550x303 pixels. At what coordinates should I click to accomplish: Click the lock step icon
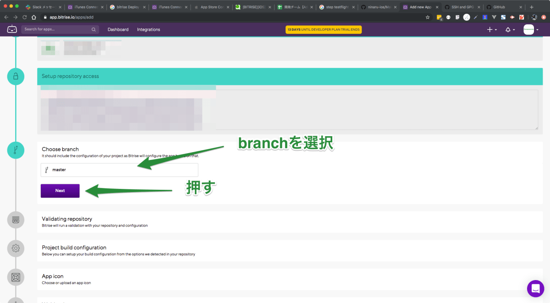(x=16, y=76)
